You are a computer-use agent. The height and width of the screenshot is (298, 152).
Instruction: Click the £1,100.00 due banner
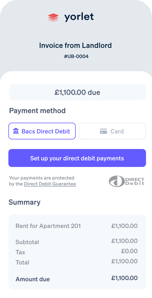tap(77, 92)
